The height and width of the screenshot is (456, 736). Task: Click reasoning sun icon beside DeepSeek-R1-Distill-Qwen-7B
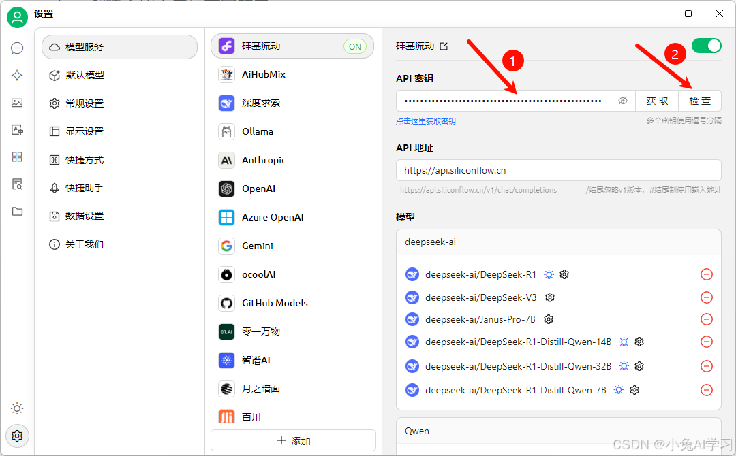point(619,390)
